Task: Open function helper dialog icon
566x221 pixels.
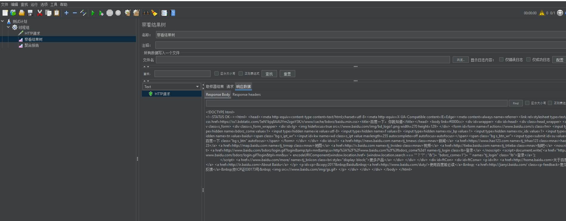Action: tap(164, 13)
